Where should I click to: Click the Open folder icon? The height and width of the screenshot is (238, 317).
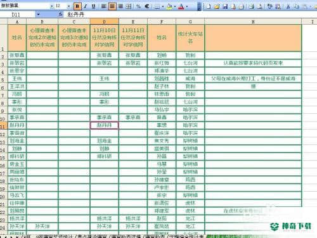217,6
